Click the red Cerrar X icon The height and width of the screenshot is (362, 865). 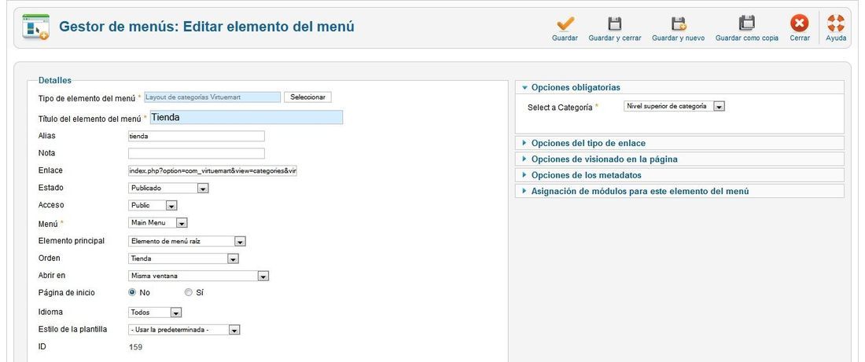(800, 24)
